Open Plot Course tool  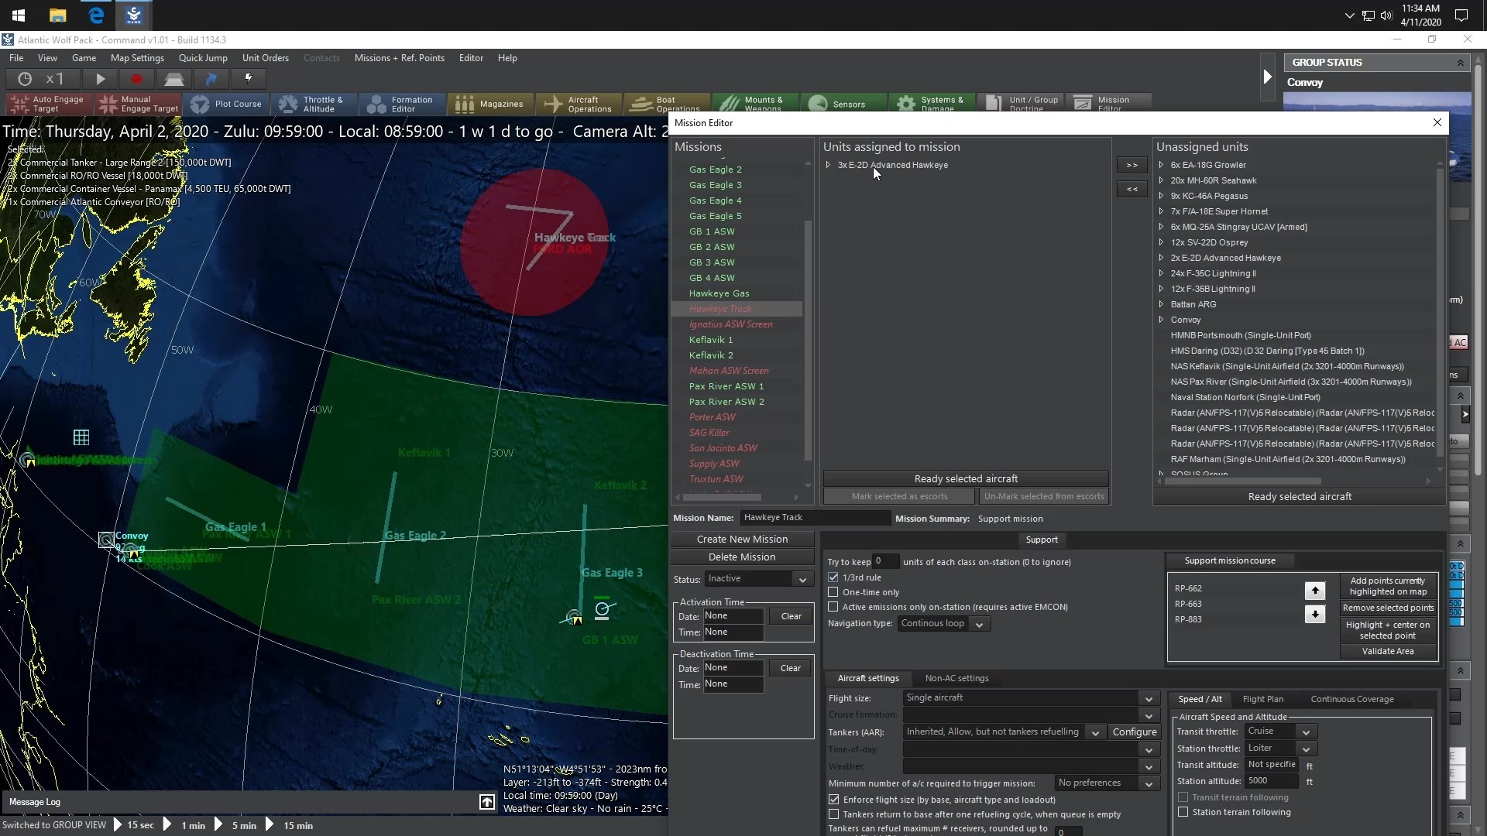228,104
